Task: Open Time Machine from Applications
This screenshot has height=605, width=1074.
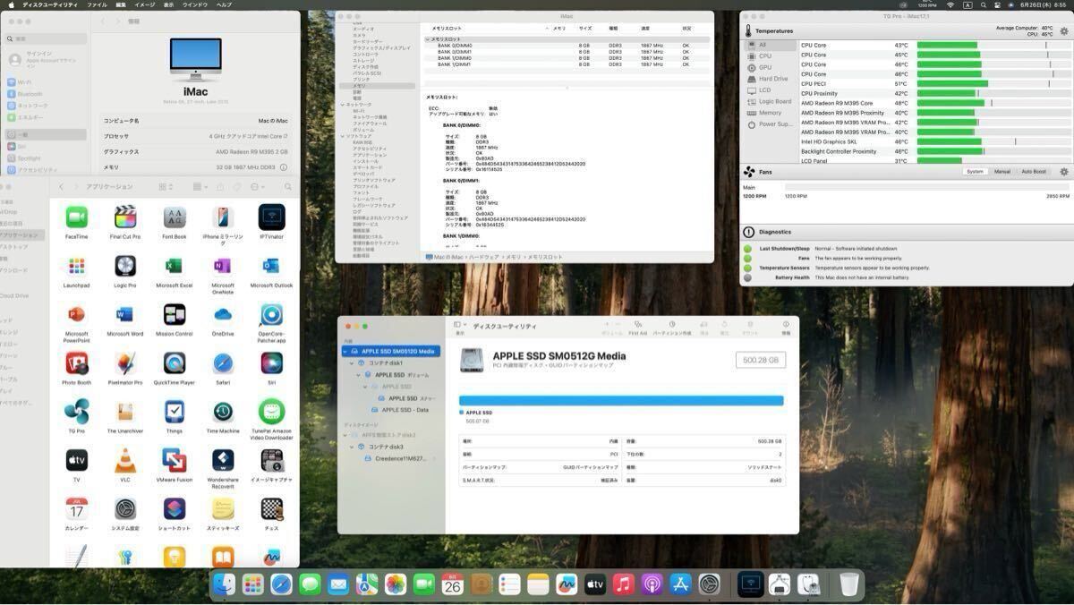Action: (x=223, y=412)
